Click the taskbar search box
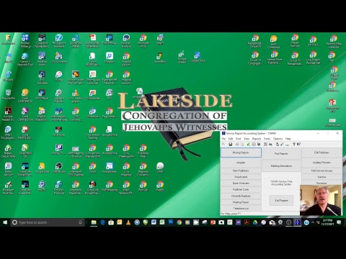 click(48, 222)
